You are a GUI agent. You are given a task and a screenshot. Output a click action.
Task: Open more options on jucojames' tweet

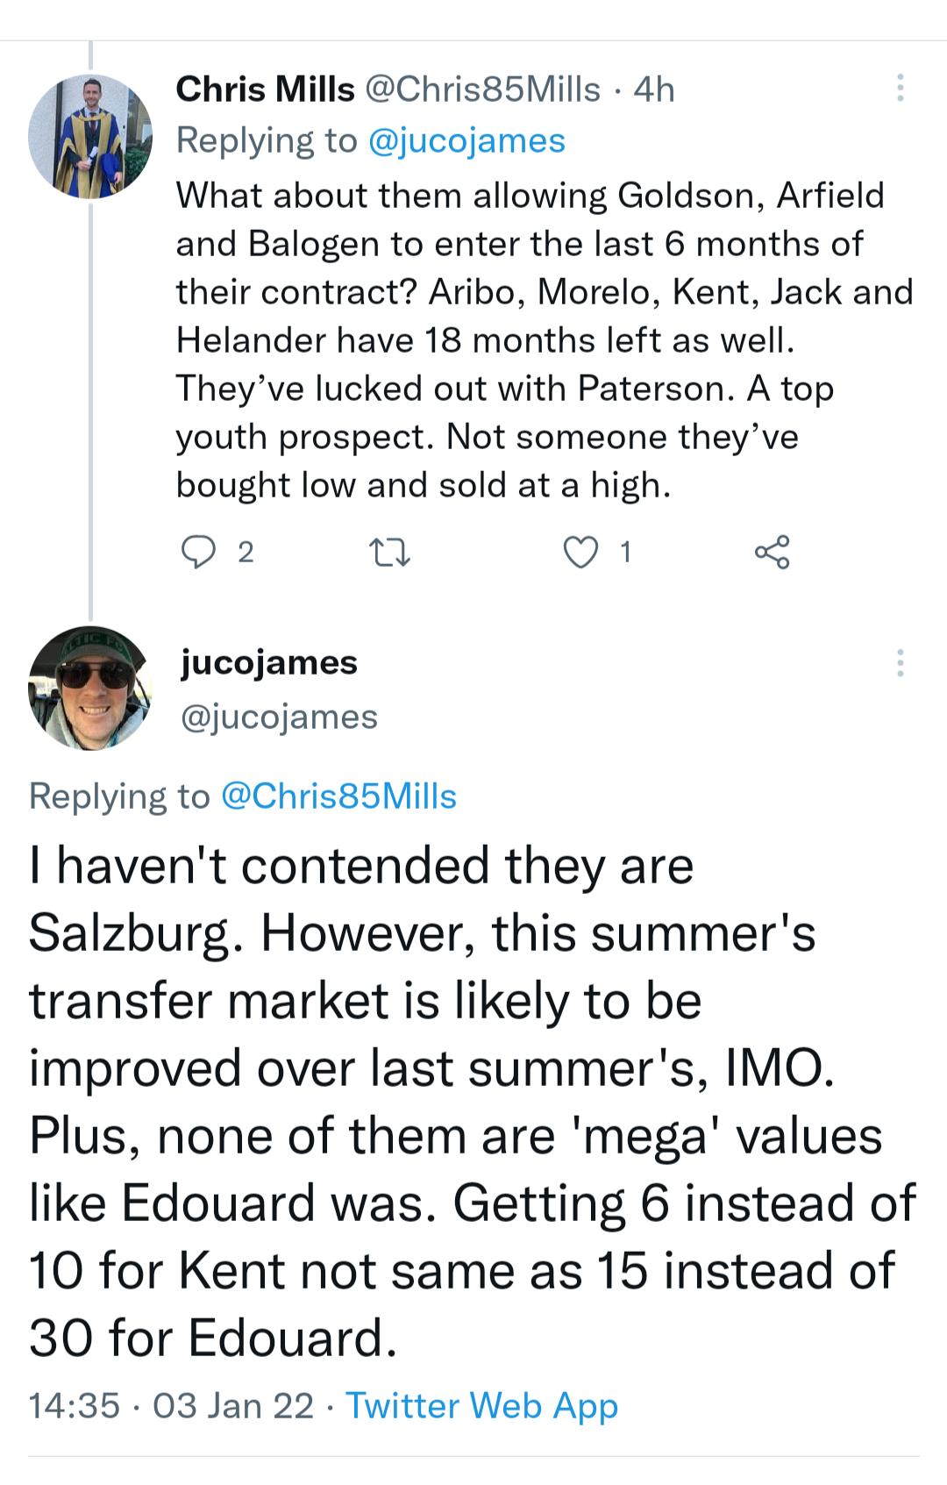coord(900,663)
